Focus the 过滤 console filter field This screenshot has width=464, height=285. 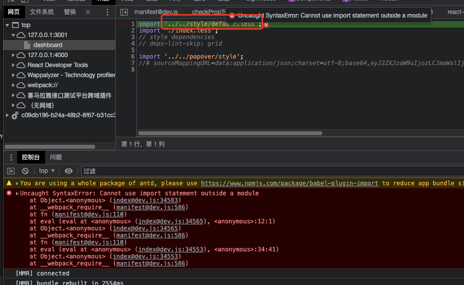(x=272, y=171)
